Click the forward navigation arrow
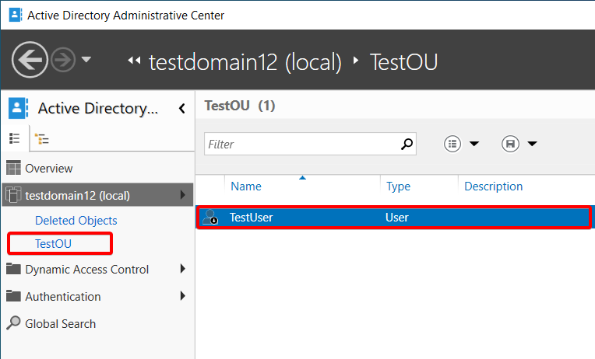This screenshot has height=359, width=595. (63, 60)
